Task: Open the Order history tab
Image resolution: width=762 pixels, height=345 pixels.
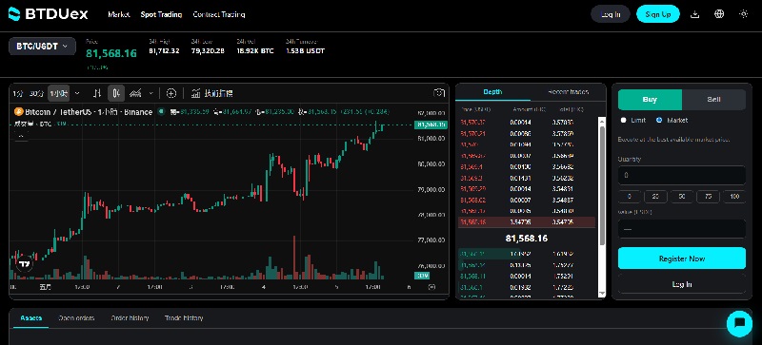Action: 130,318
